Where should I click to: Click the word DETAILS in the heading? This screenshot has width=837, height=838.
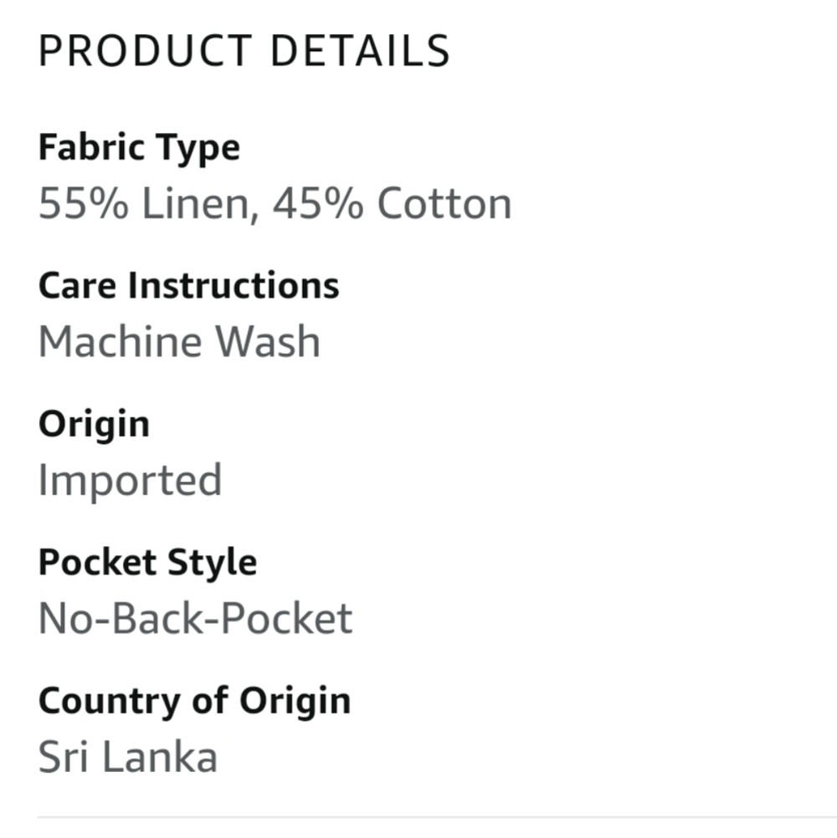coord(361,51)
